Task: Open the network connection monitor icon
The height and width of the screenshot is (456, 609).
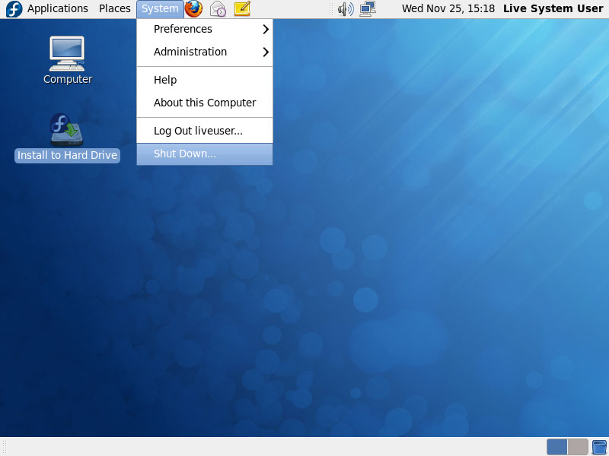Action: [x=368, y=9]
